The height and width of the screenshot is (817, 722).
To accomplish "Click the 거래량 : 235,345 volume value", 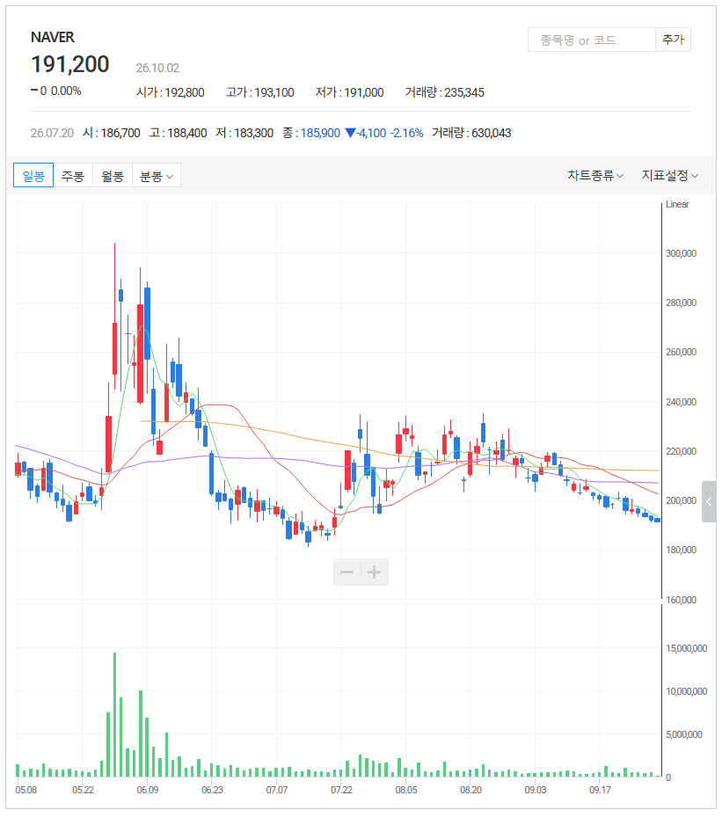I will pos(445,92).
